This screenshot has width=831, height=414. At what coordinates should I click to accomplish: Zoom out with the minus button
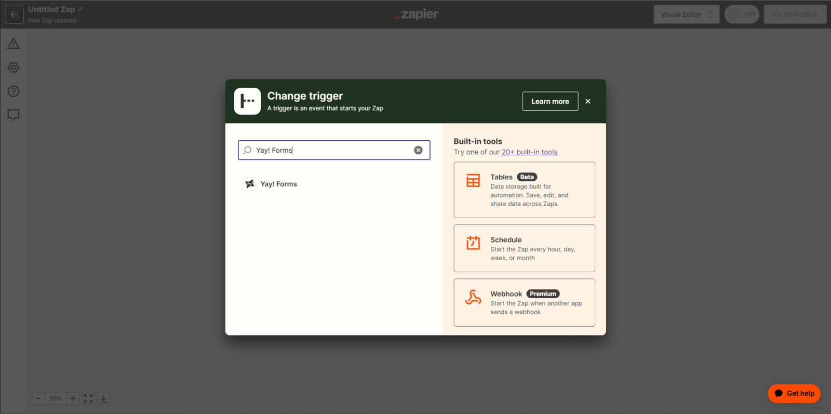pos(38,398)
